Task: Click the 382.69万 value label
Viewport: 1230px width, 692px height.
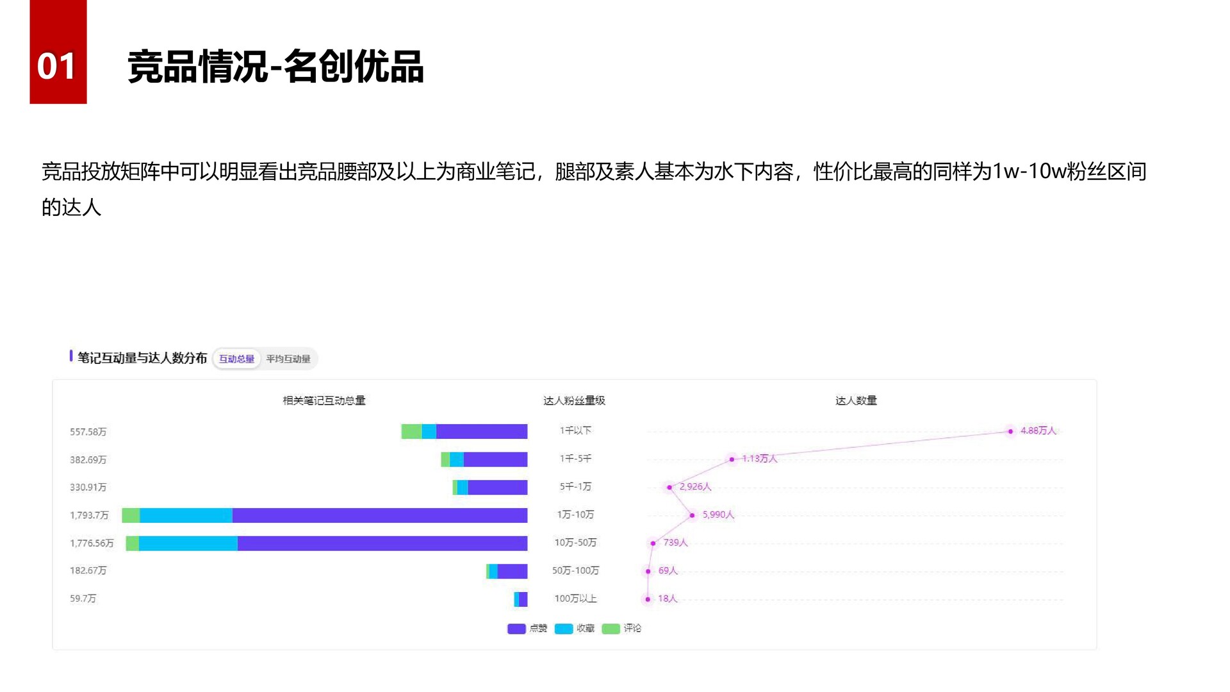Action: [88, 460]
